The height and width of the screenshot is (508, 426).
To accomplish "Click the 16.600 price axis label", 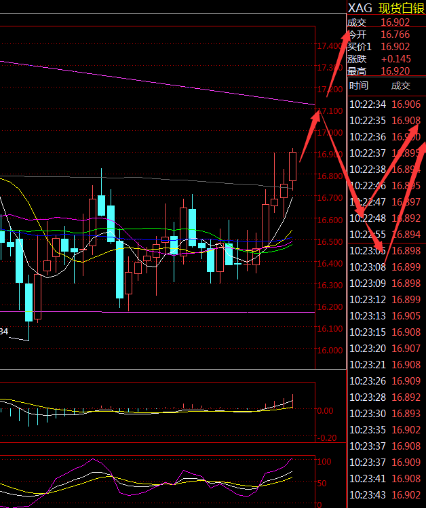I will 330,220.
